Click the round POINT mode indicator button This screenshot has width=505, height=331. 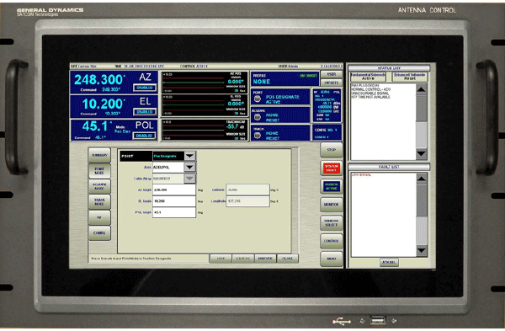(x=257, y=99)
